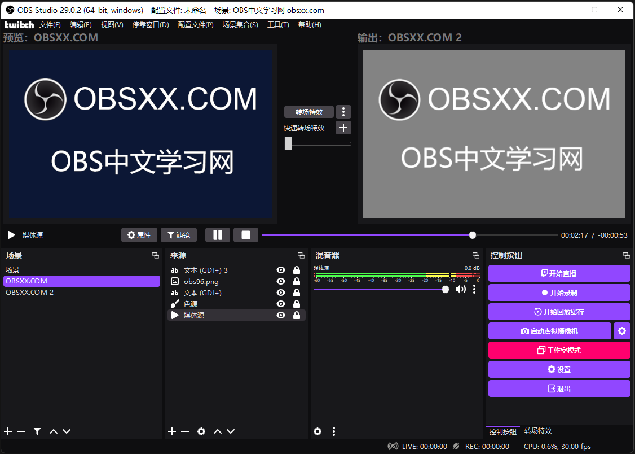Open the 停靠窗口(D) menu
The image size is (635, 454).
150,25
